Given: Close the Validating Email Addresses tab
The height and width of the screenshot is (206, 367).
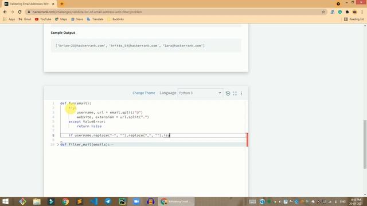Looking at the screenshot, I should click(x=53, y=4).
